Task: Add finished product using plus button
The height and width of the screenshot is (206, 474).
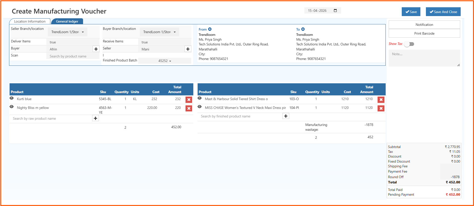Action: pyautogui.click(x=286, y=116)
